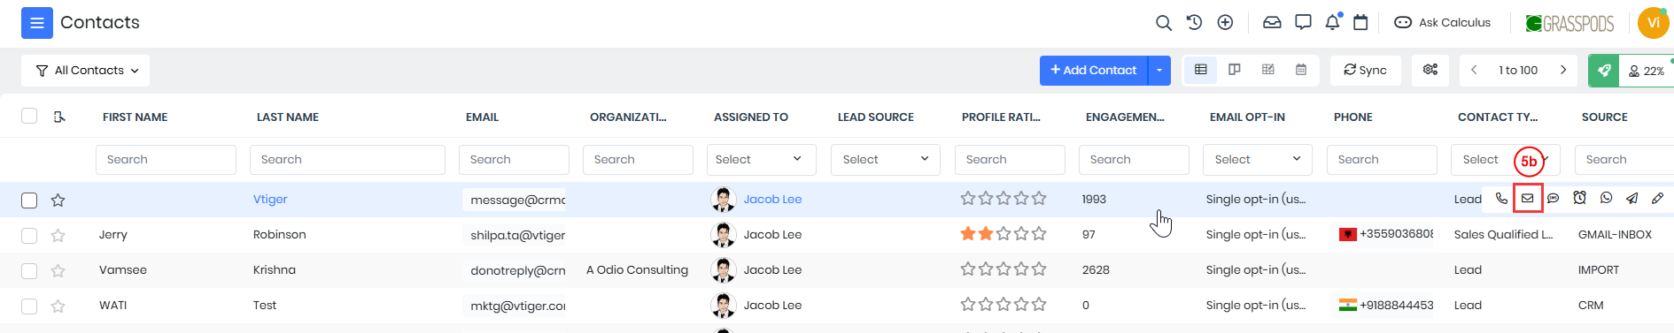Image resolution: width=1674 pixels, height=333 pixels.
Task: Star the WATI Test contact
Action: pyautogui.click(x=58, y=306)
